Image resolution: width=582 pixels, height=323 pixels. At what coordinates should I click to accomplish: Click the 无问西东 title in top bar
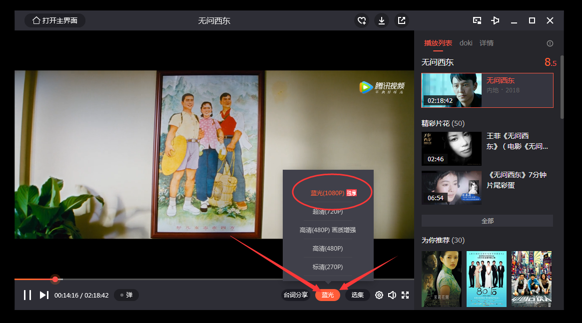pos(214,21)
